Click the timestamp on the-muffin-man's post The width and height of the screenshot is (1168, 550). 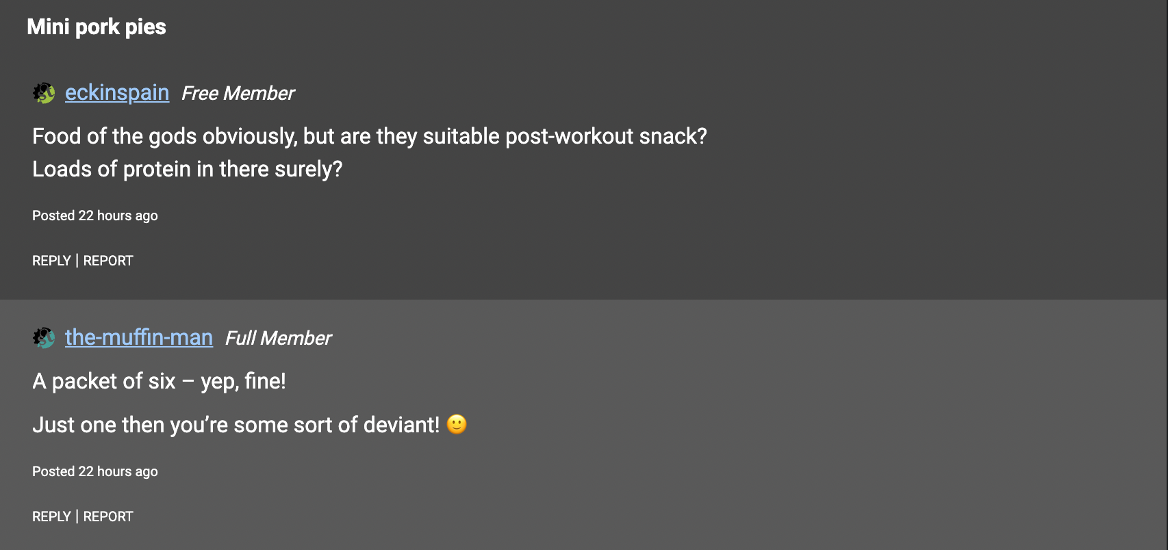pos(95,471)
